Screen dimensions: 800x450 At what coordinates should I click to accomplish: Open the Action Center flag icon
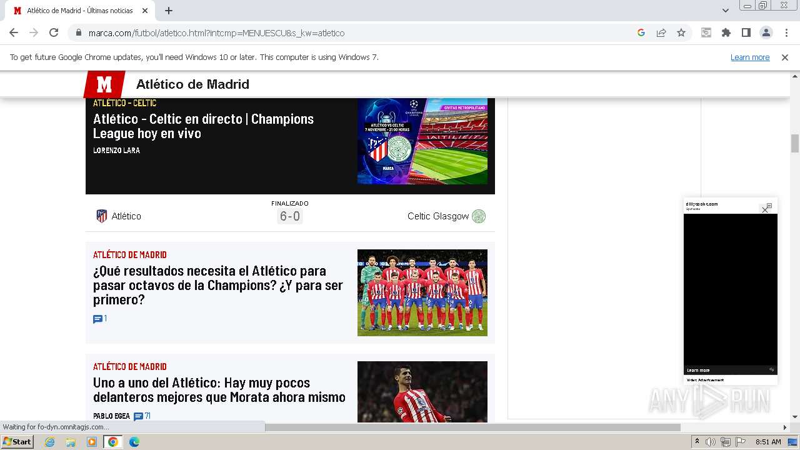point(739,442)
